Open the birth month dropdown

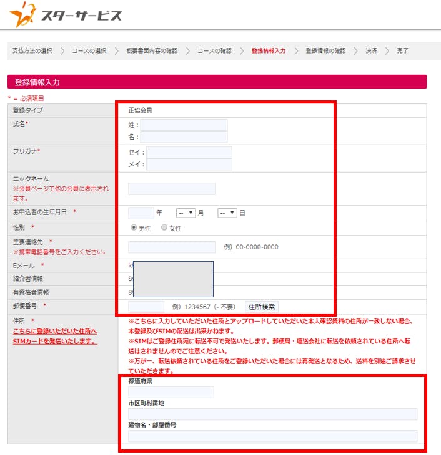pyautogui.click(x=186, y=213)
